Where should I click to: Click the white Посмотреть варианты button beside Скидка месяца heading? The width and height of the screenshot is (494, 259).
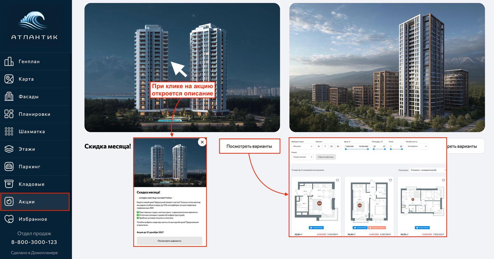click(249, 146)
